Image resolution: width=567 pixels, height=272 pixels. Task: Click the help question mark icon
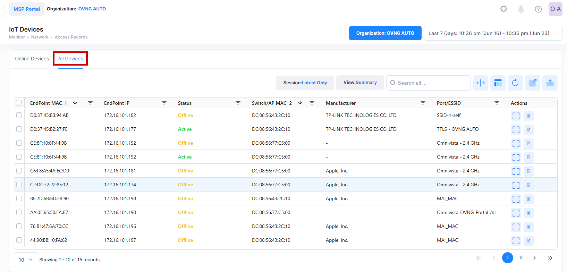pyautogui.click(x=538, y=9)
